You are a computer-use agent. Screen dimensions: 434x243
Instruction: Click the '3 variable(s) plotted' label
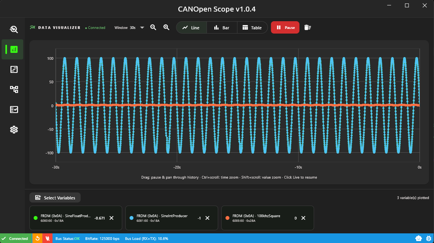pyautogui.click(x=413, y=198)
